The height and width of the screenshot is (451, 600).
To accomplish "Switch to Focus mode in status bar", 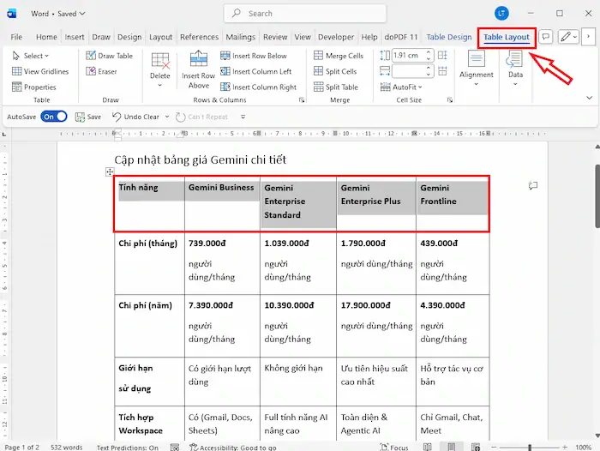I will (x=393, y=447).
